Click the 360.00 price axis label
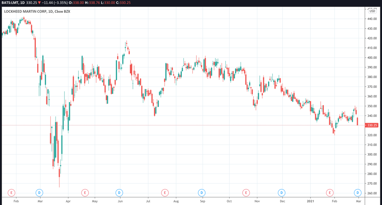The image size is (382, 205). 372,96
